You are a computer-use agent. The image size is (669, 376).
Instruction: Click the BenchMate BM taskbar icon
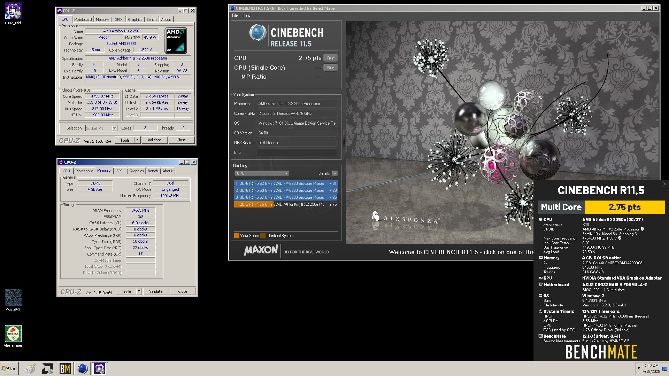65,369
